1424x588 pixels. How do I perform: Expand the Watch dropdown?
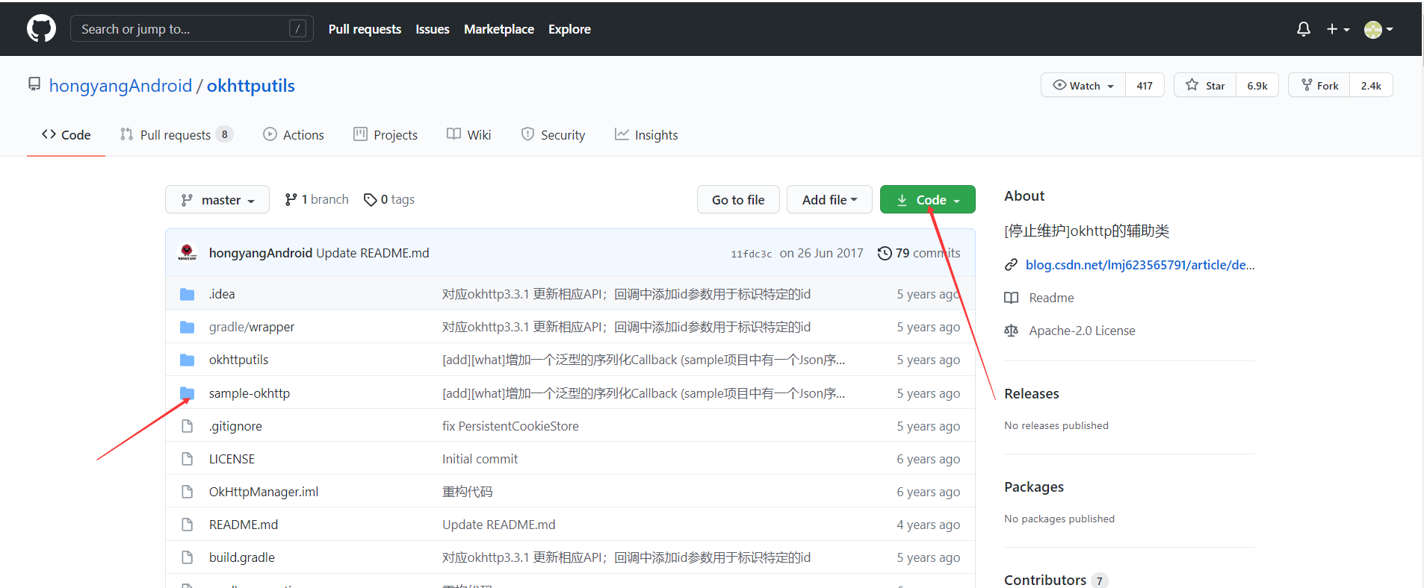point(1083,85)
